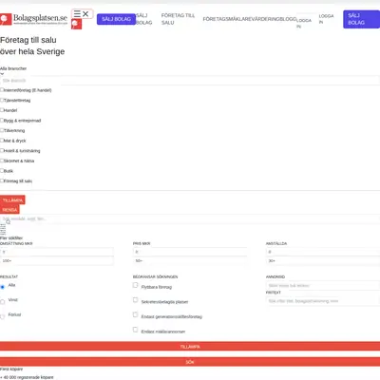
Task: Expand the Alla branscher dropdown chevron
Action: pos(2,74)
